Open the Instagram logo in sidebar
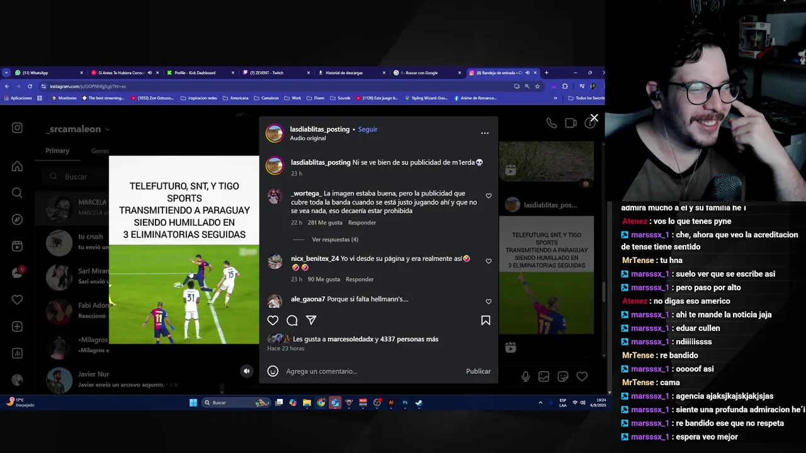The height and width of the screenshot is (453, 806). point(17,128)
